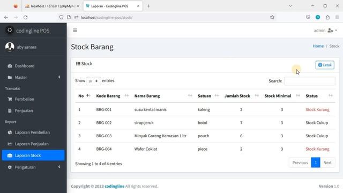Select 'Minyak Goreng Kemasan 1 ltr' cell
343x193 pixels.
coord(160,136)
